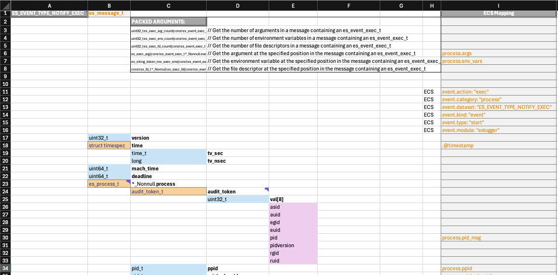
Task: Select the pid_t cell
Action: (169, 268)
